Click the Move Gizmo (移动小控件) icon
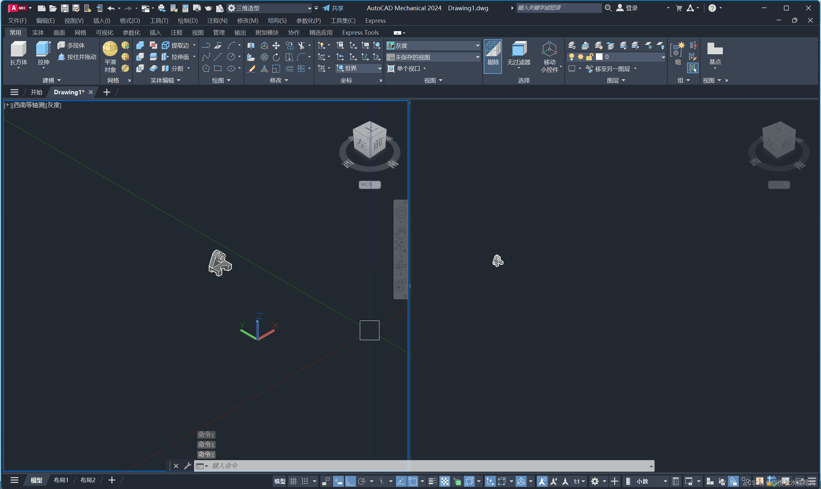Image resolution: width=821 pixels, height=489 pixels. coord(549,49)
